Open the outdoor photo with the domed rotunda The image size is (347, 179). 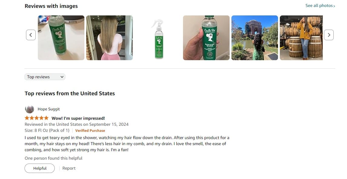tap(255, 37)
